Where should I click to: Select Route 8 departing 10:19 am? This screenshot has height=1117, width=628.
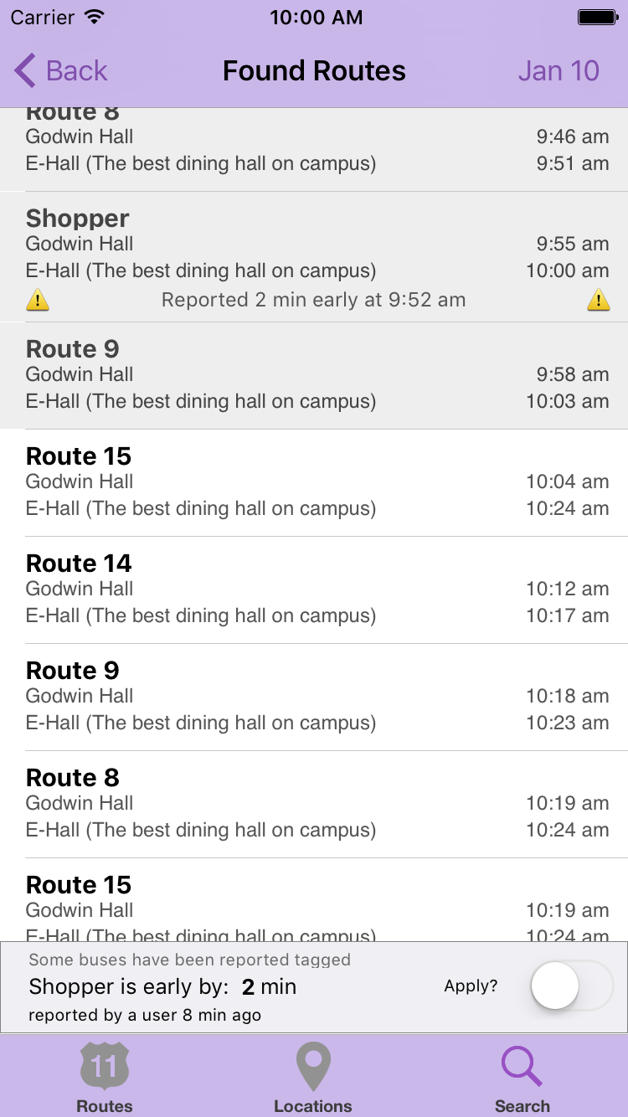pos(314,804)
